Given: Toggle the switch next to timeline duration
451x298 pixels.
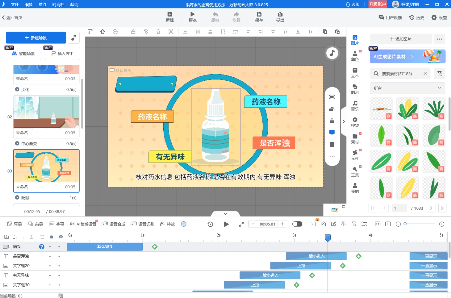Looking at the screenshot, I should coord(297,224).
